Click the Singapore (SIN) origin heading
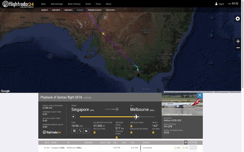The image size is (244, 152). [x=82, y=110]
